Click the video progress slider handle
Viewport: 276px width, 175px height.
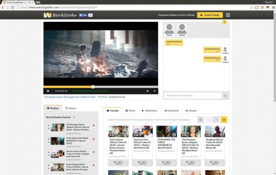coord(93,87)
